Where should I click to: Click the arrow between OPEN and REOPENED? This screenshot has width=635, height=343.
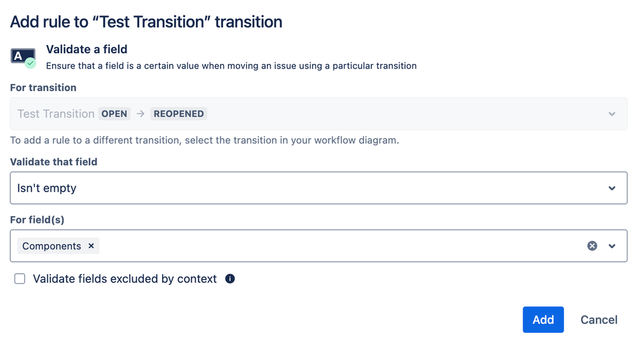pyautogui.click(x=140, y=114)
